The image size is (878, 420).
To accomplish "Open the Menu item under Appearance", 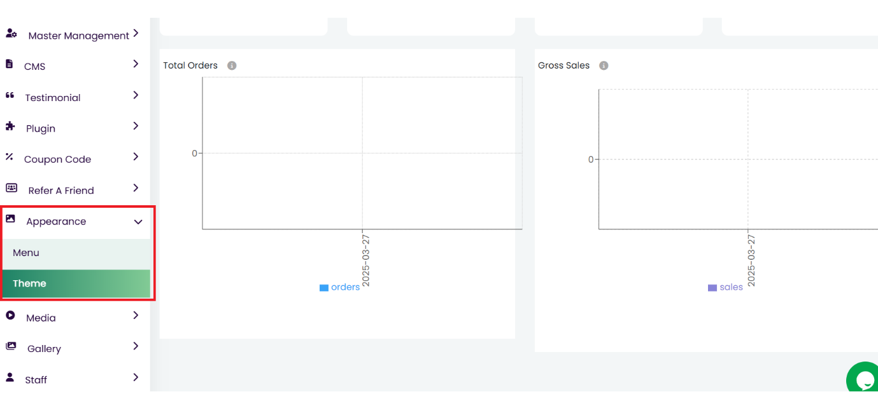I will pos(26,253).
